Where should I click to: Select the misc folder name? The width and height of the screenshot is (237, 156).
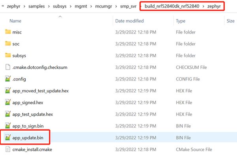point(17,32)
